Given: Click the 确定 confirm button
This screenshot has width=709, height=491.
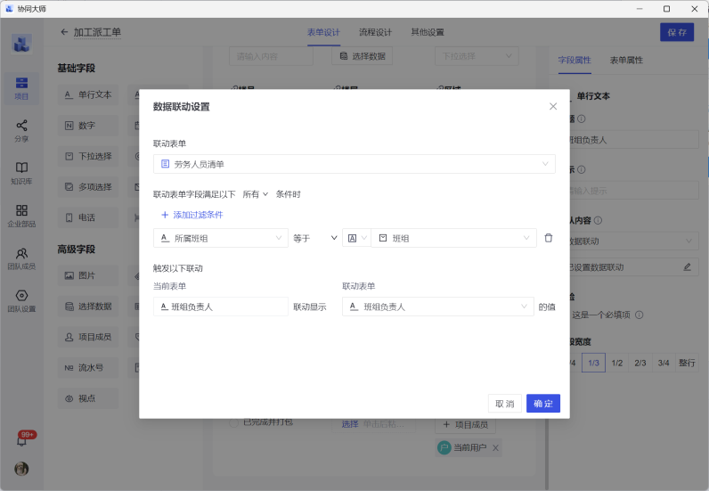Looking at the screenshot, I should (542, 404).
